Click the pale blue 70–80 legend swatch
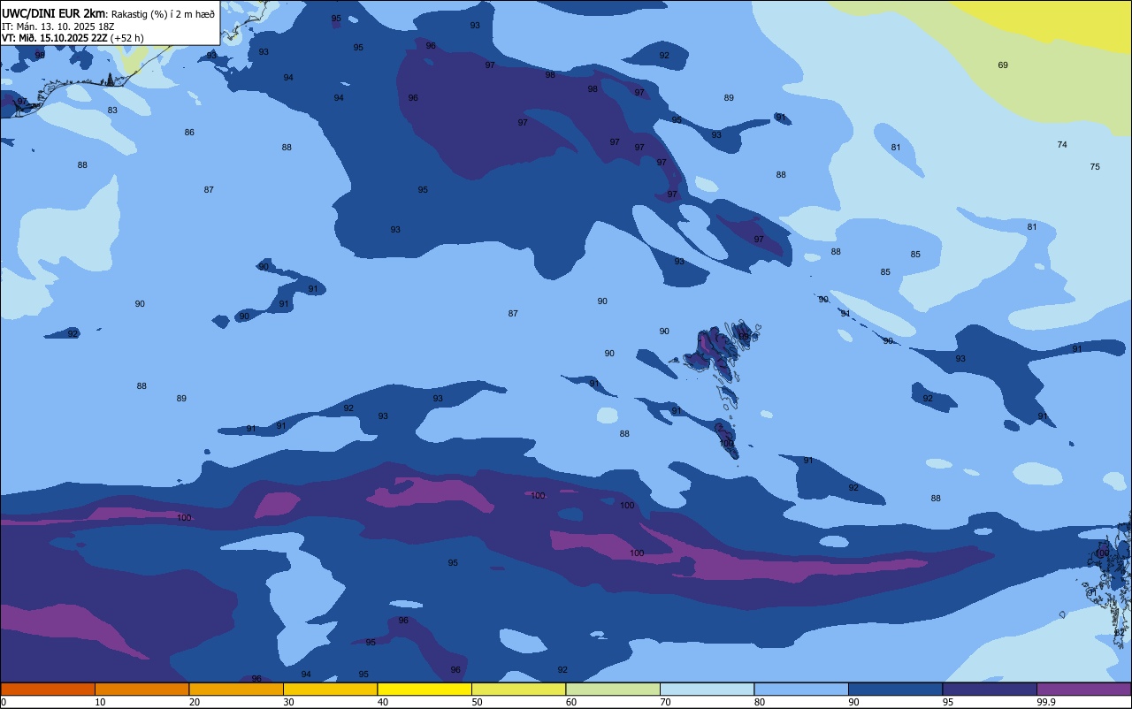This screenshot has width=1132, height=709. click(x=707, y=689)
